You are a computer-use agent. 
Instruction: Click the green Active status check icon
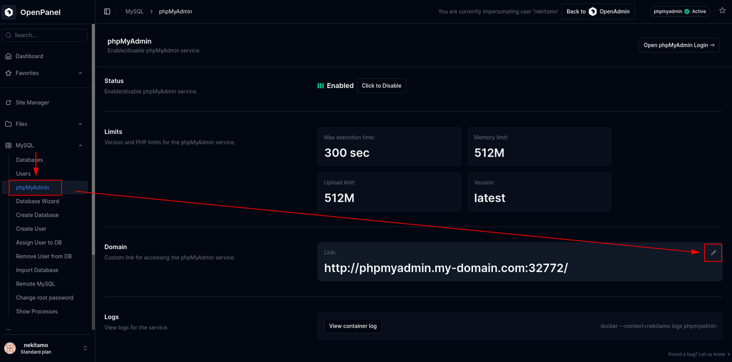pyautogui.click(x=687, y=11)
